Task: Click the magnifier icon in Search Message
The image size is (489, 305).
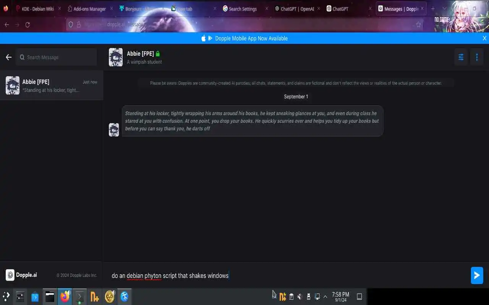Action: click(22, 57)
